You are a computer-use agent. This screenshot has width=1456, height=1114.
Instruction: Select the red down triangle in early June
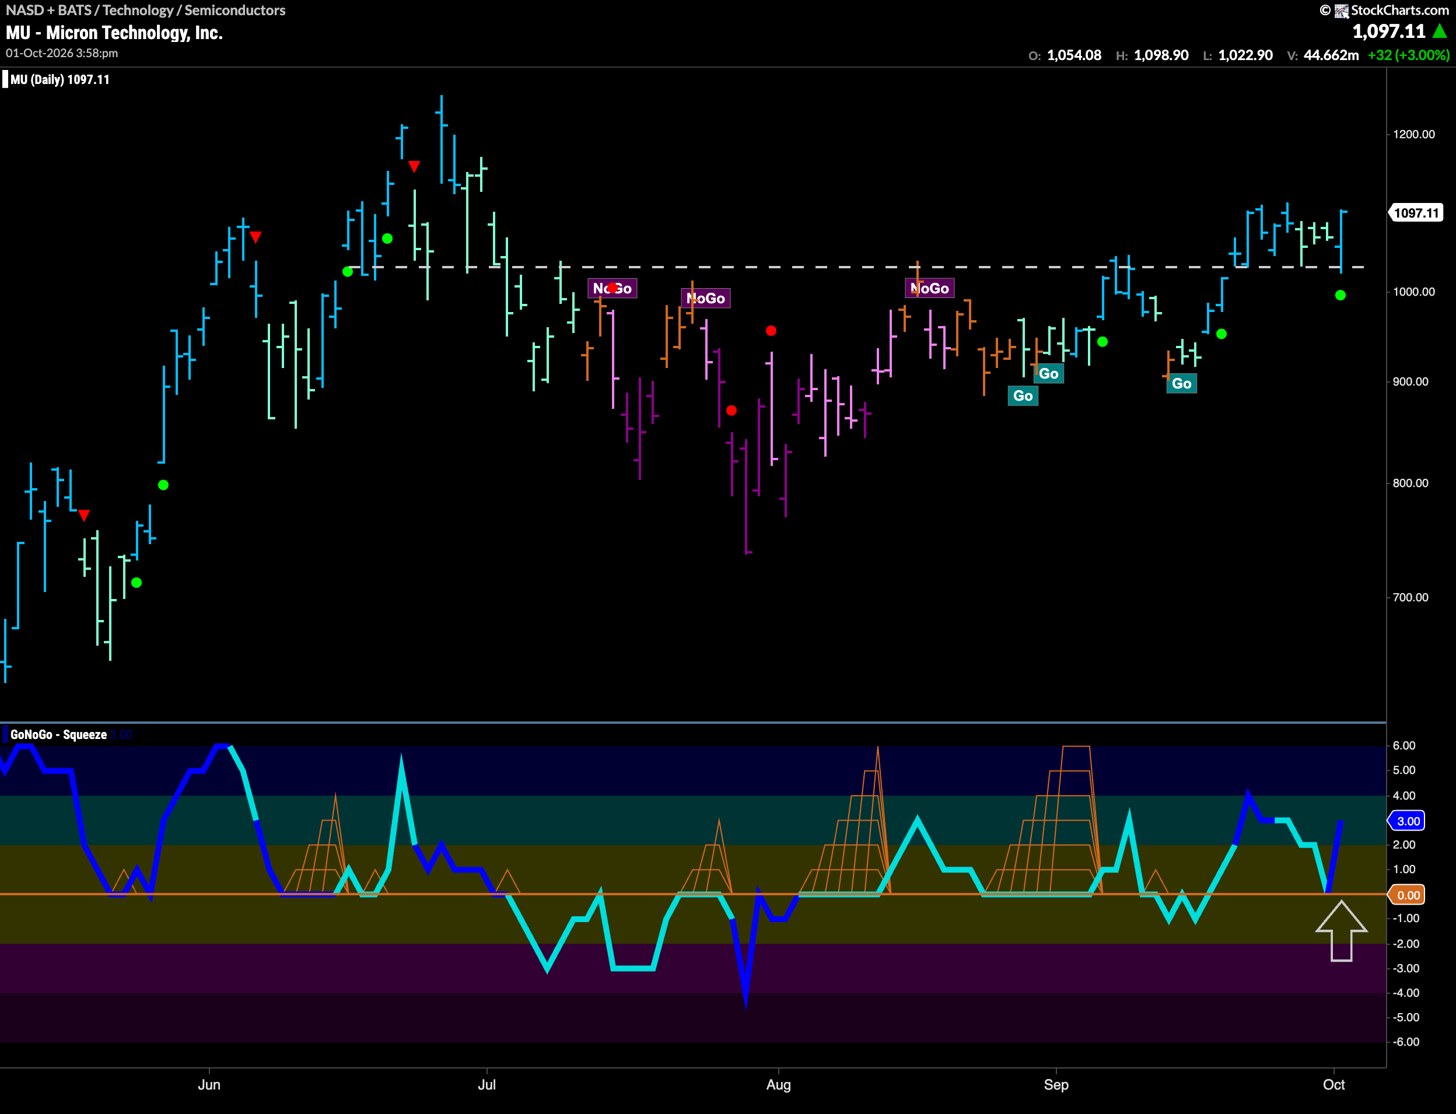[256, 237]
